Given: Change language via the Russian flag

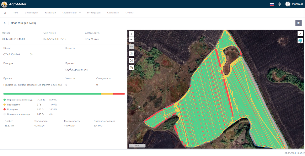Looking at the screenshot, I should pyautogui.click(x=272, y=4).
